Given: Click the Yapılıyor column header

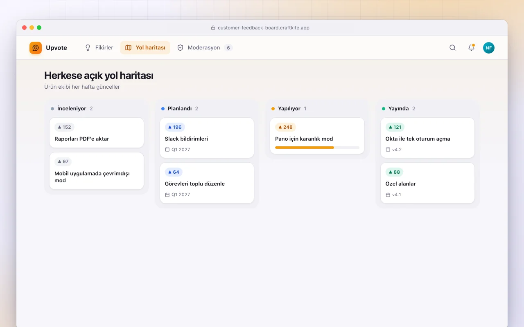Looking at the screenshot, I should point(289,109).
